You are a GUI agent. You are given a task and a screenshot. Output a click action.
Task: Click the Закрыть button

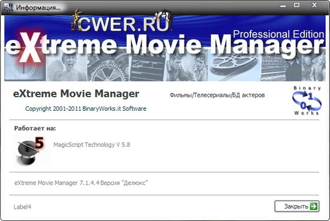pos(297,206)
